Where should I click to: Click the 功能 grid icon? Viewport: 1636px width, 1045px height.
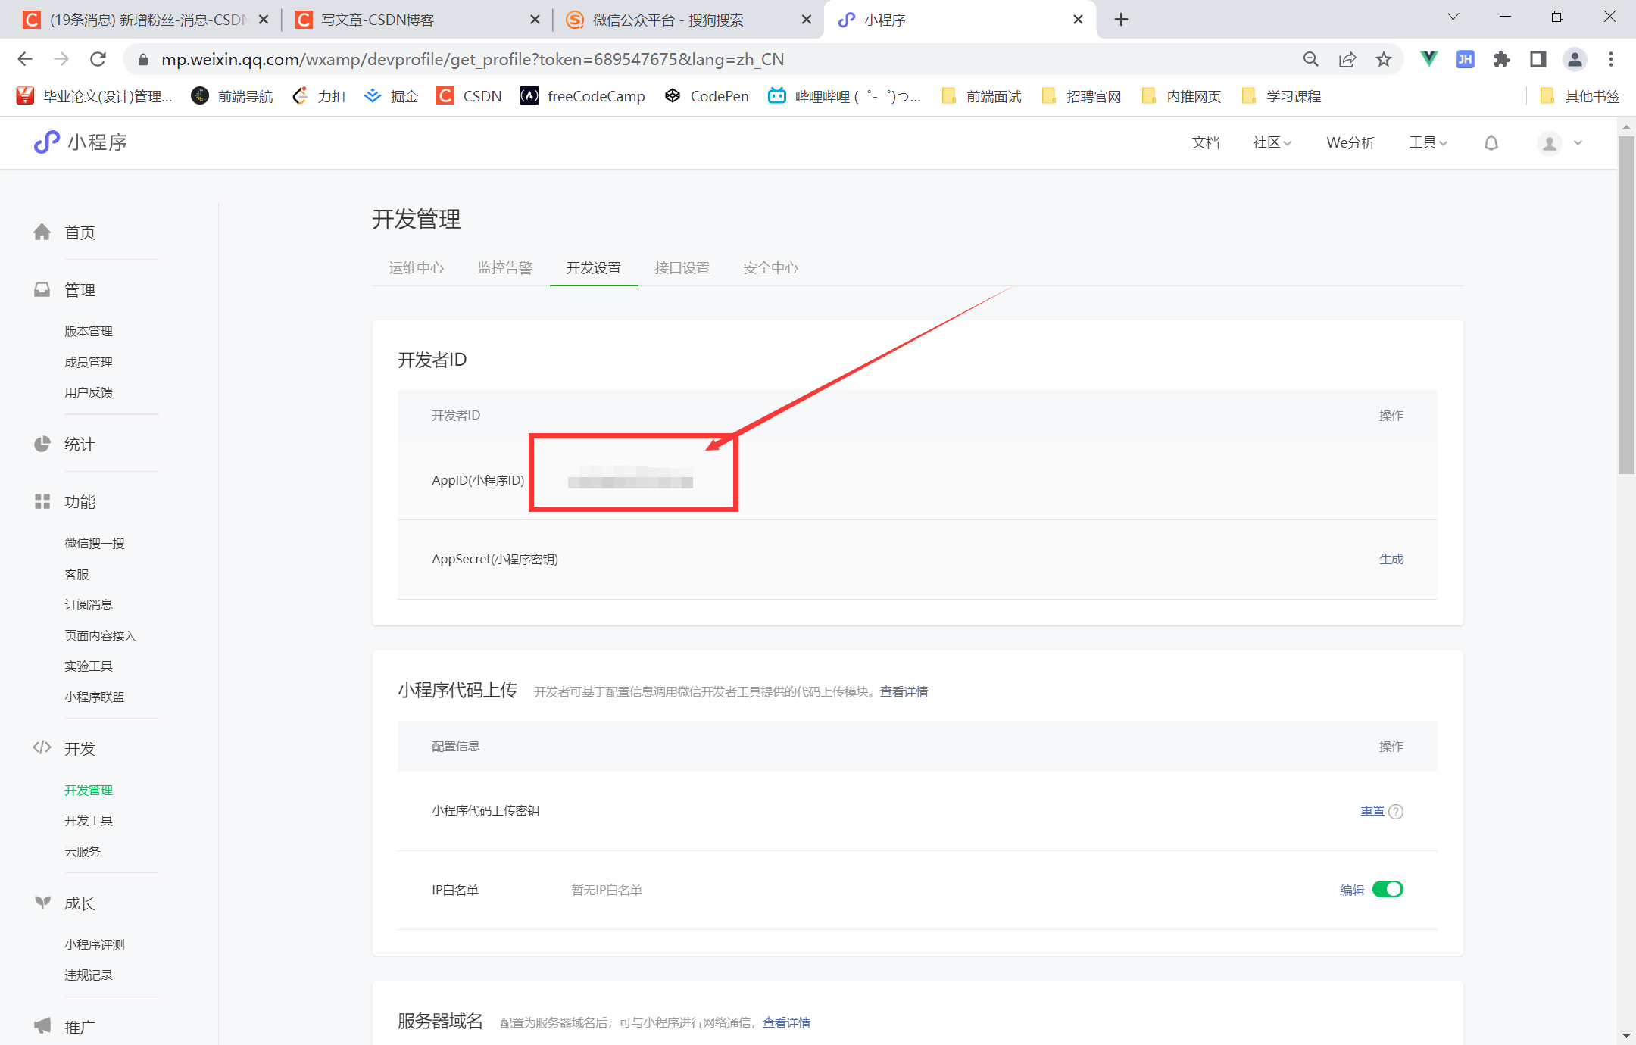click(42, 502)
